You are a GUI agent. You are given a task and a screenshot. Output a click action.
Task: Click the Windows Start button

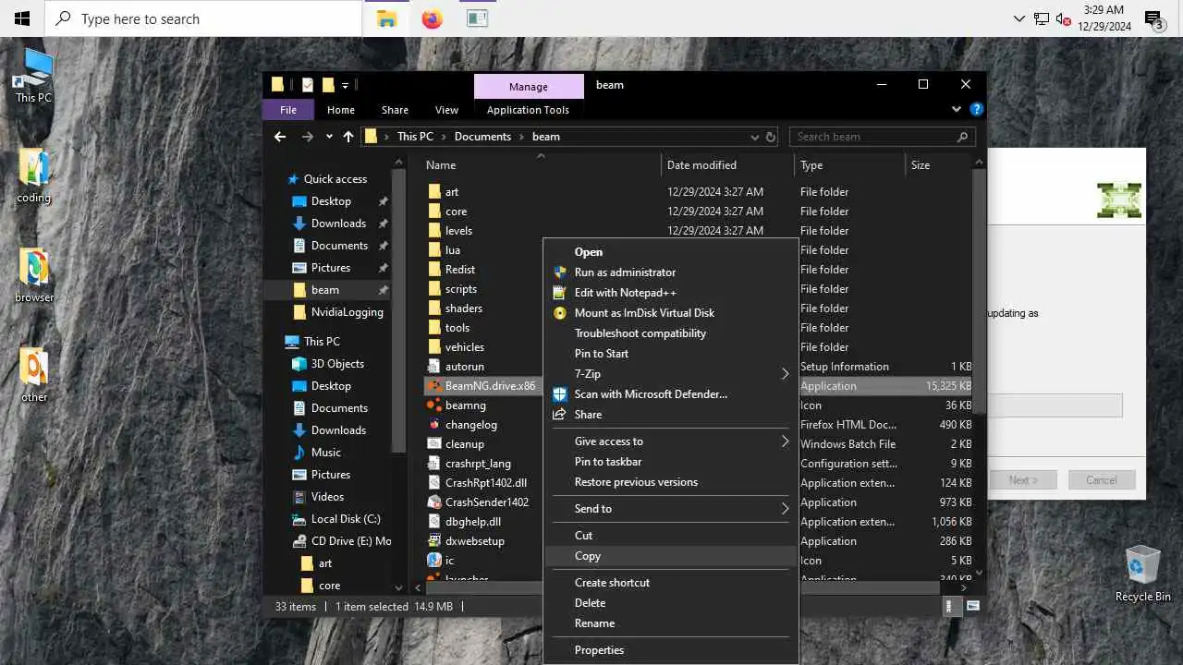tap(22, 18)
